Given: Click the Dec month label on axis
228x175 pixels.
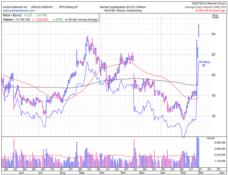Looking at the screenshot, I should click(142, 173).
